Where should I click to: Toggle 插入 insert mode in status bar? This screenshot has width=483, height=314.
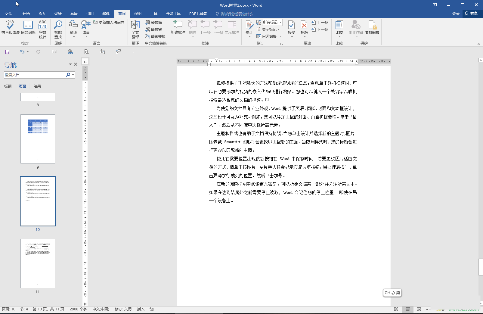coord(141,309)
